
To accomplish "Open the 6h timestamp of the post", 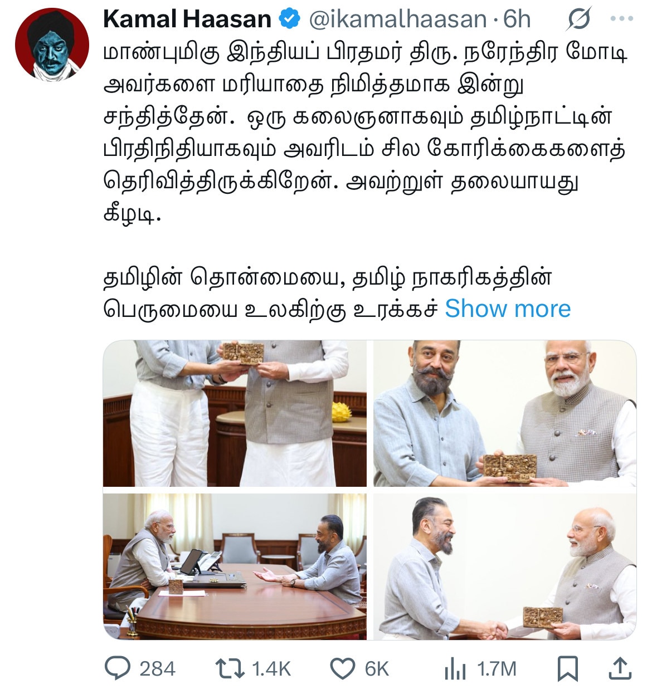I will click(x=517, y=19).
